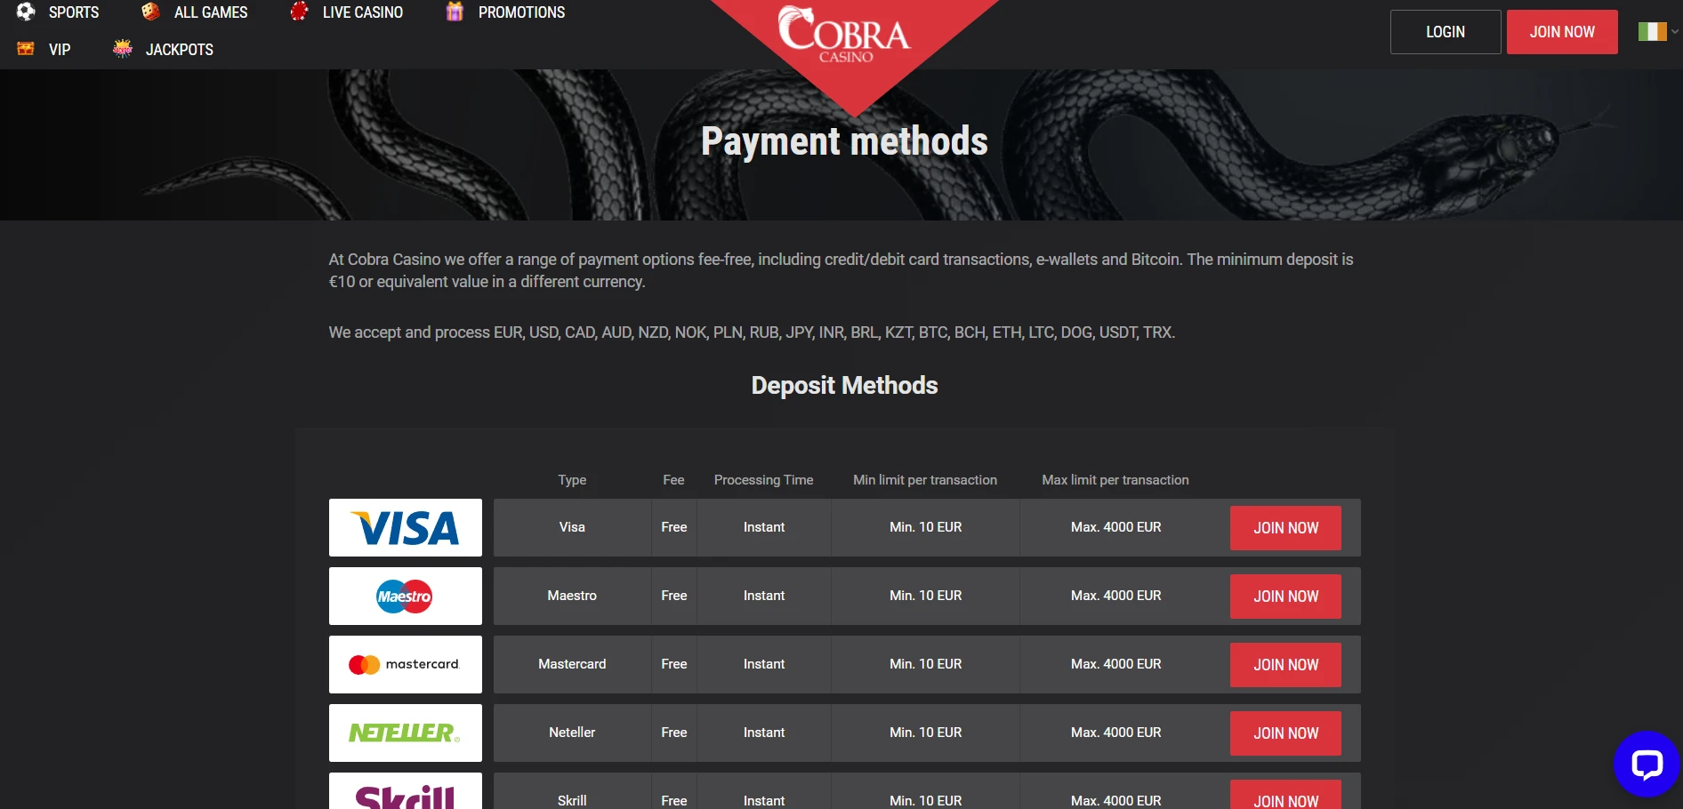Click the Mastercard logo thumbnail
Viewport: 1683px width, 809px height.
[406, 664]
